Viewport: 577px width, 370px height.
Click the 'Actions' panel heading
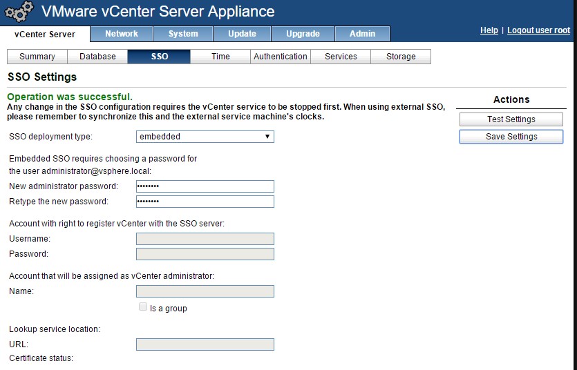click(511, 99)
